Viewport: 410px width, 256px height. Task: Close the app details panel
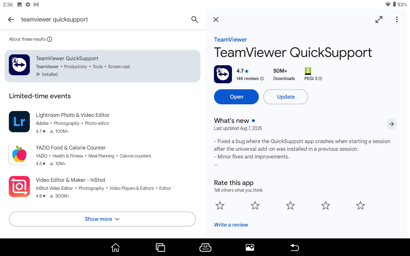(x=216, y=20)
